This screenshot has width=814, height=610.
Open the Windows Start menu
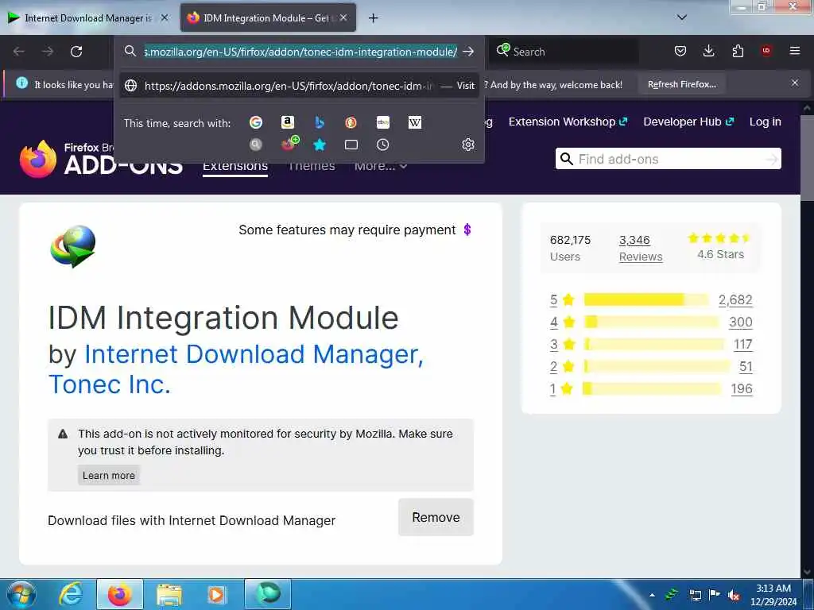[21, 594]
